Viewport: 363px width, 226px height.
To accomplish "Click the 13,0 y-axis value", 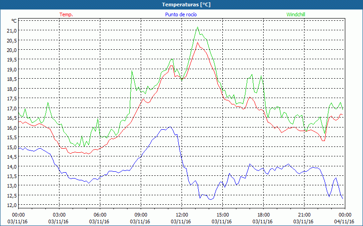I will pos(12,185).
